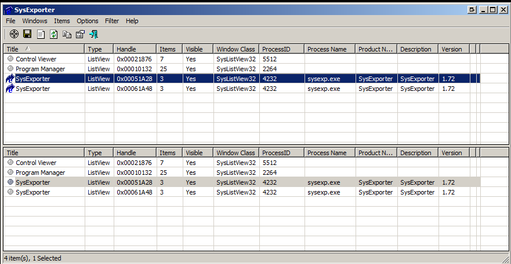Click lower pane Product N... column header

click(x=376, y=152)
